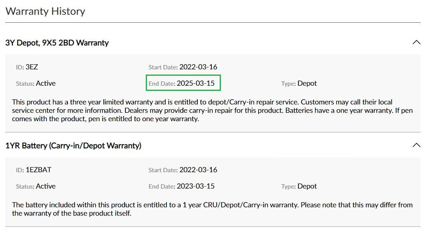Click the Warranty History title
This screenshot has width=429, height=242.
click(x=46, y=11)
